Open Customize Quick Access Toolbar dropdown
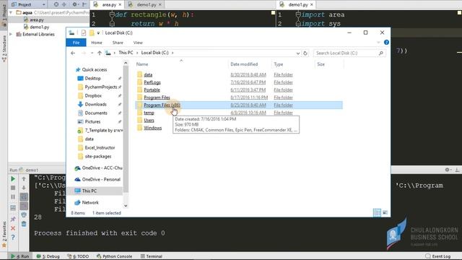The width and height of the screenshot is (462, 260). tap(98, 32)
